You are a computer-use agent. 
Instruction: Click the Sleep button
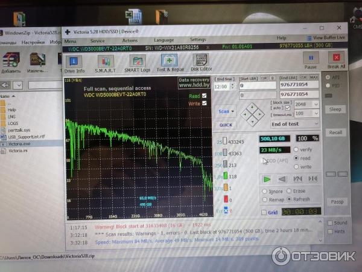pos(335,109)
